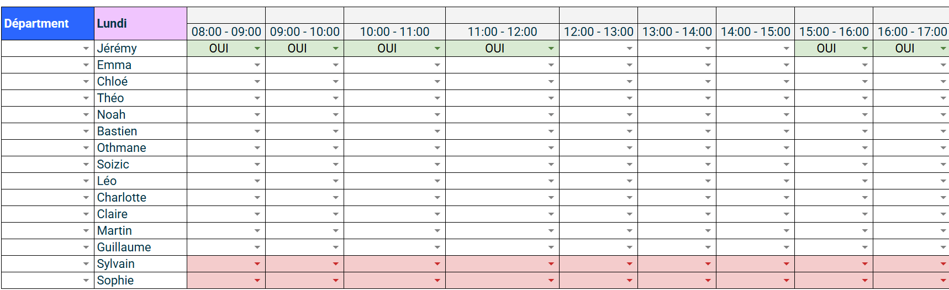The width and height of the screenshot is (949, 290).
Task: Click the 14:00 - 15:00 time header
Action: 755,32
